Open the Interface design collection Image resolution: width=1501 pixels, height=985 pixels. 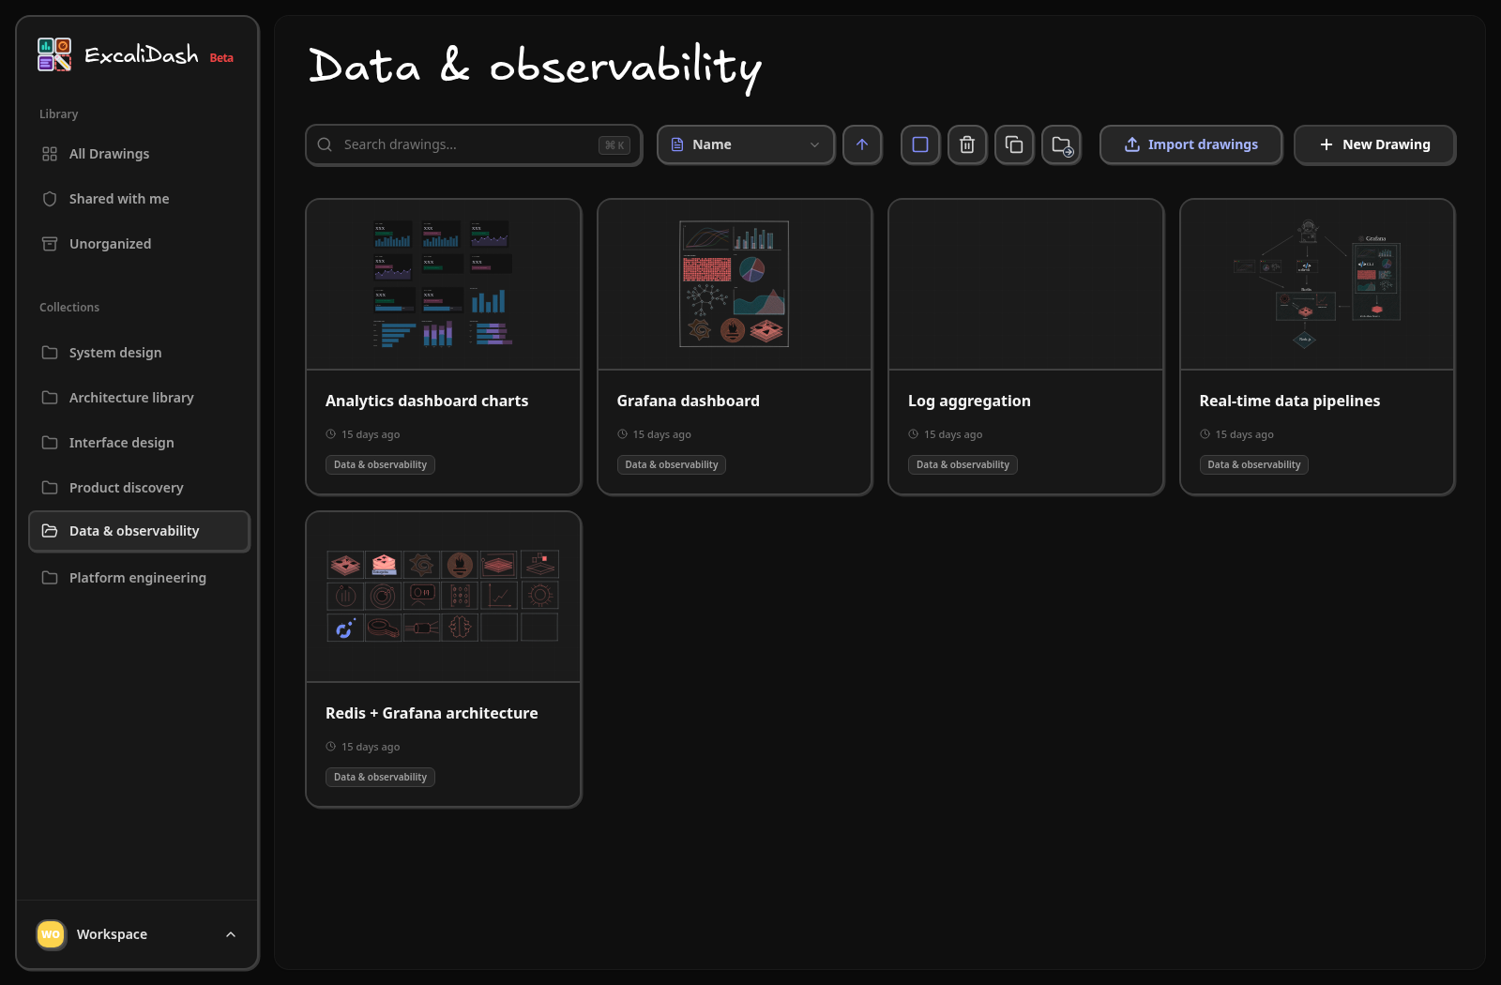139,443
